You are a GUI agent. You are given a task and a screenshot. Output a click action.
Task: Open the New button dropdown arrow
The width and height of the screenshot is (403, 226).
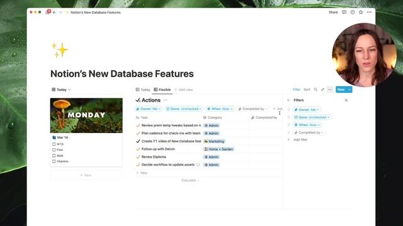point(349,89)
